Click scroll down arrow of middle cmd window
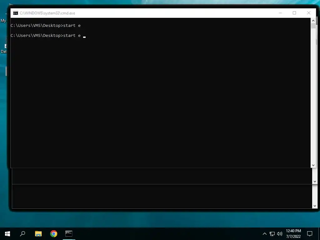320x240 pixels. tap(315, 182)
